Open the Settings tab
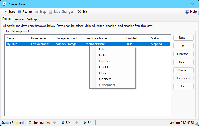Screen dimensions: 199x126 coord(32,19)
